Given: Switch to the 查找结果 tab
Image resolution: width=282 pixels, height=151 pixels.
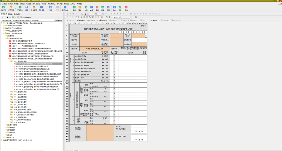Looking at the screenshot, I should click(x=17, y=14).
